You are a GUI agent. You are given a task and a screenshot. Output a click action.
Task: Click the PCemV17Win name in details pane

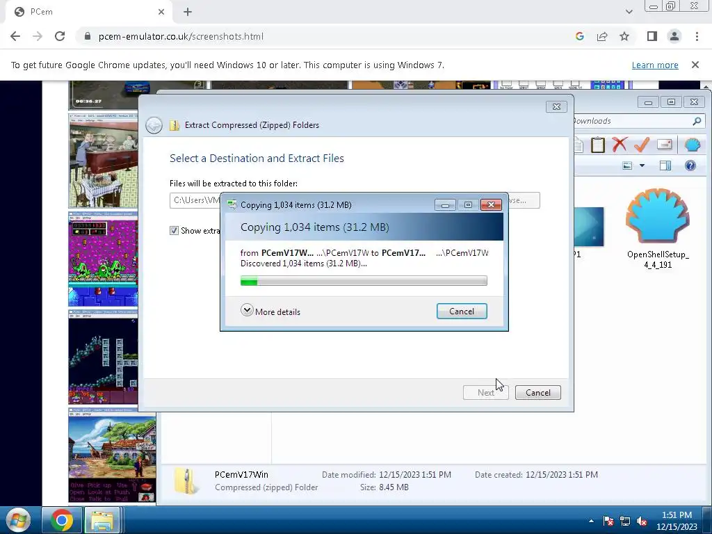tap(241, 474)
